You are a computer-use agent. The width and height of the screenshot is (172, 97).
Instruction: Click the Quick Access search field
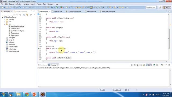point(150,7)
